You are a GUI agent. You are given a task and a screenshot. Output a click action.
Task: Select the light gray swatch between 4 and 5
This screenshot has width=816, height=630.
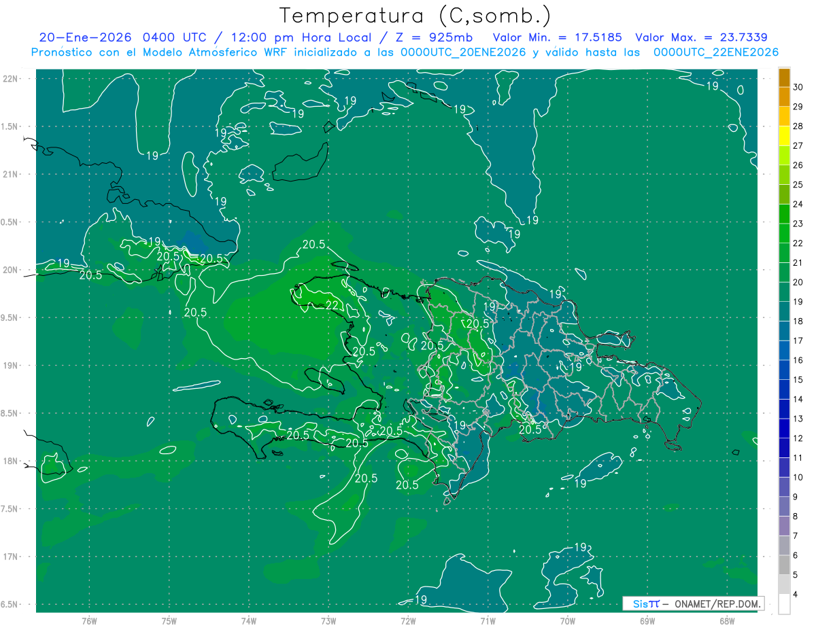tap(784, 584)
